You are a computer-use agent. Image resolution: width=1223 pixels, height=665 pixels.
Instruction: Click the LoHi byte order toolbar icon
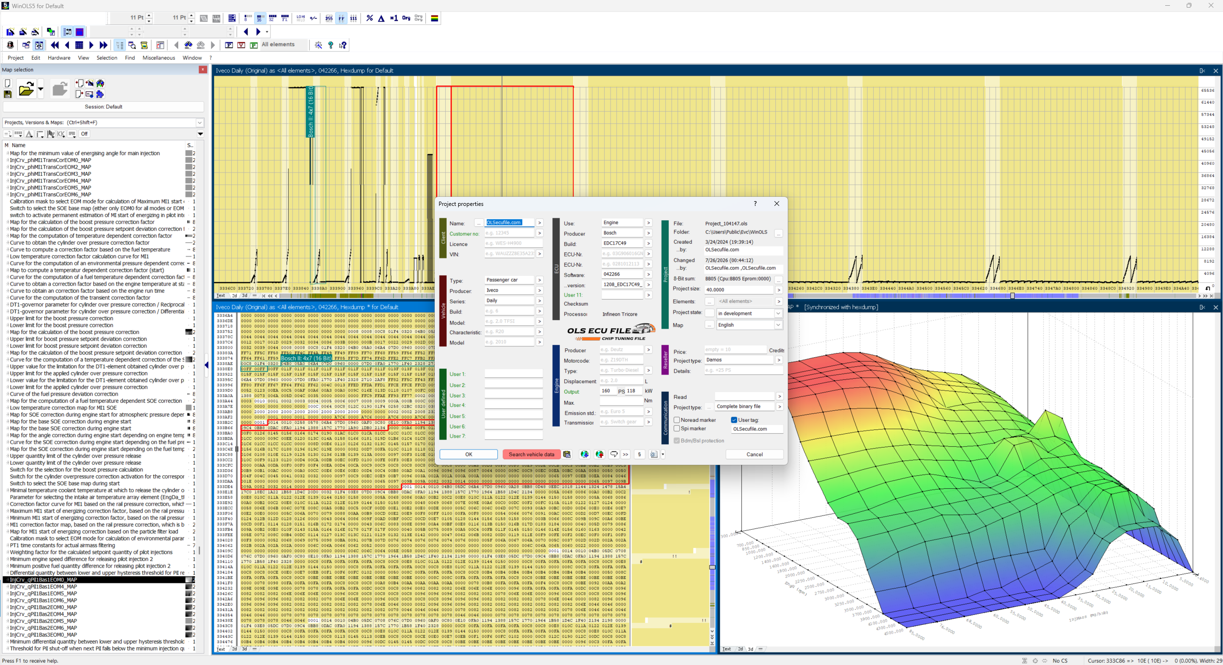300,18
